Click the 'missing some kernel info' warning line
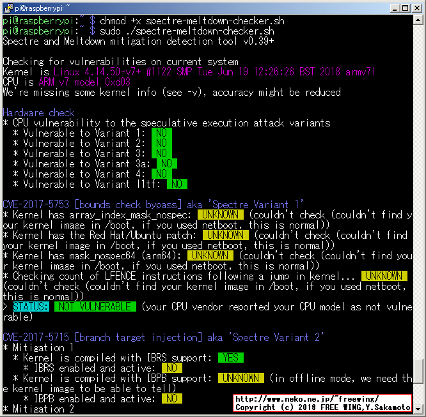Image resolution: width=426 pixels, height=417 pixels. coord(171,92)
